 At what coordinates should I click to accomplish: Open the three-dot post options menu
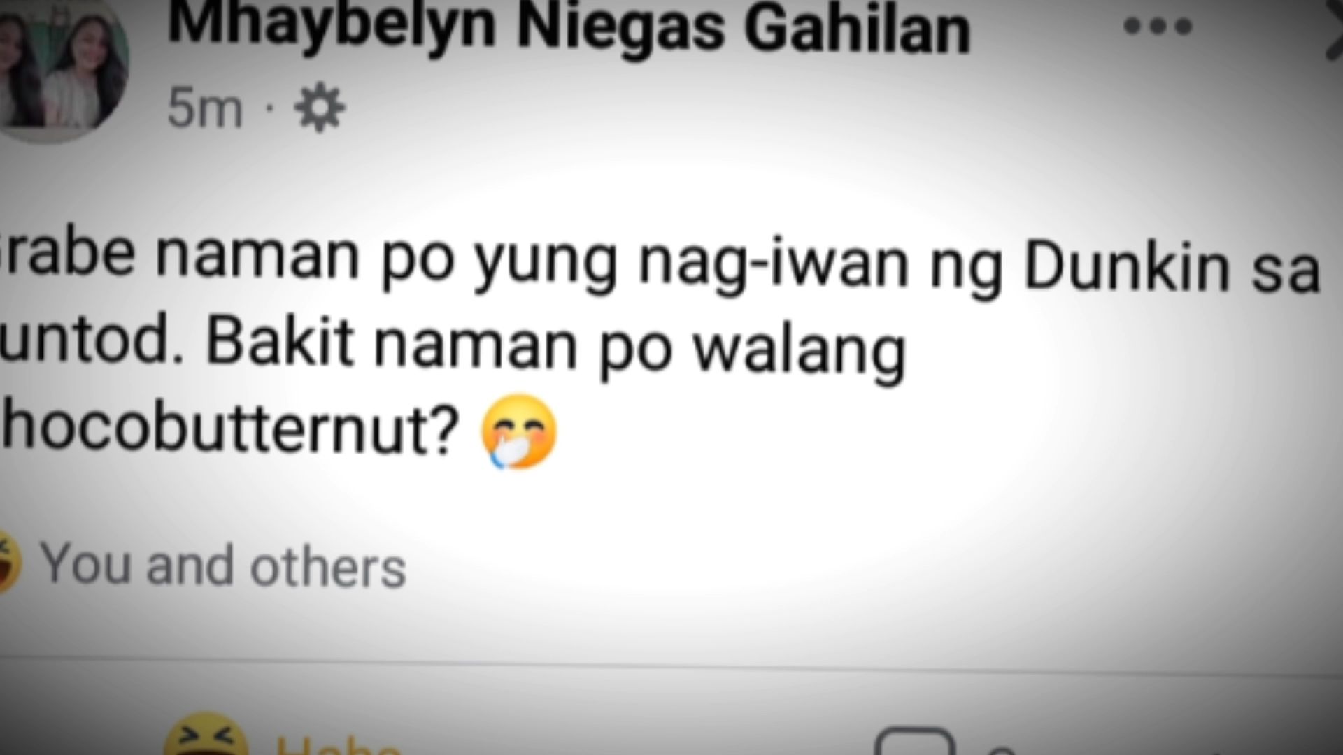pyautogui.click(x=1158, y=27)
